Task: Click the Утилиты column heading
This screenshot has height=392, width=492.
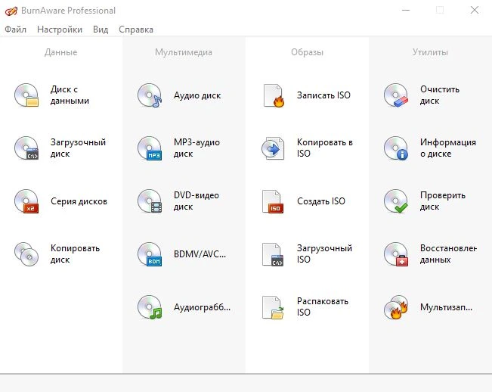Action: coord(430,52)
